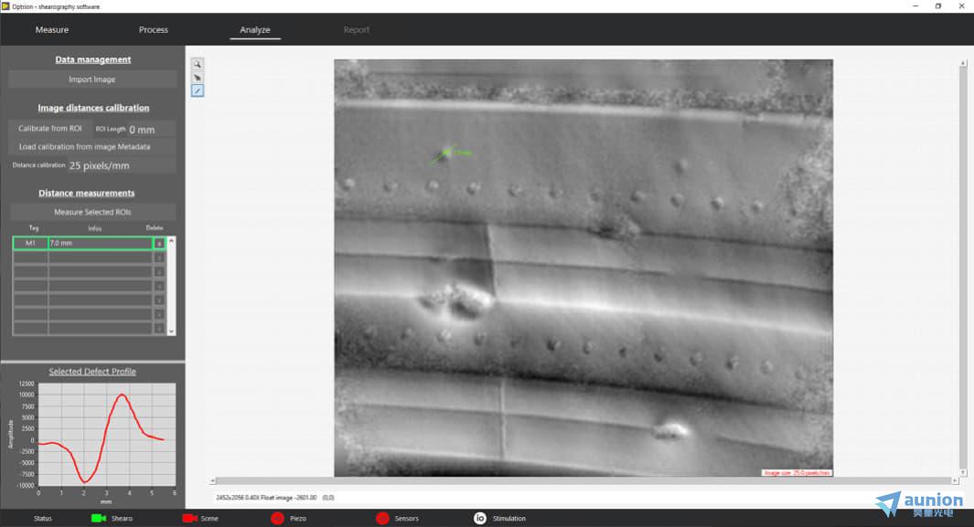Select the zoom magnifier tool
The height and width of the screenshot is (527, 974).
(x=197, y=65)
